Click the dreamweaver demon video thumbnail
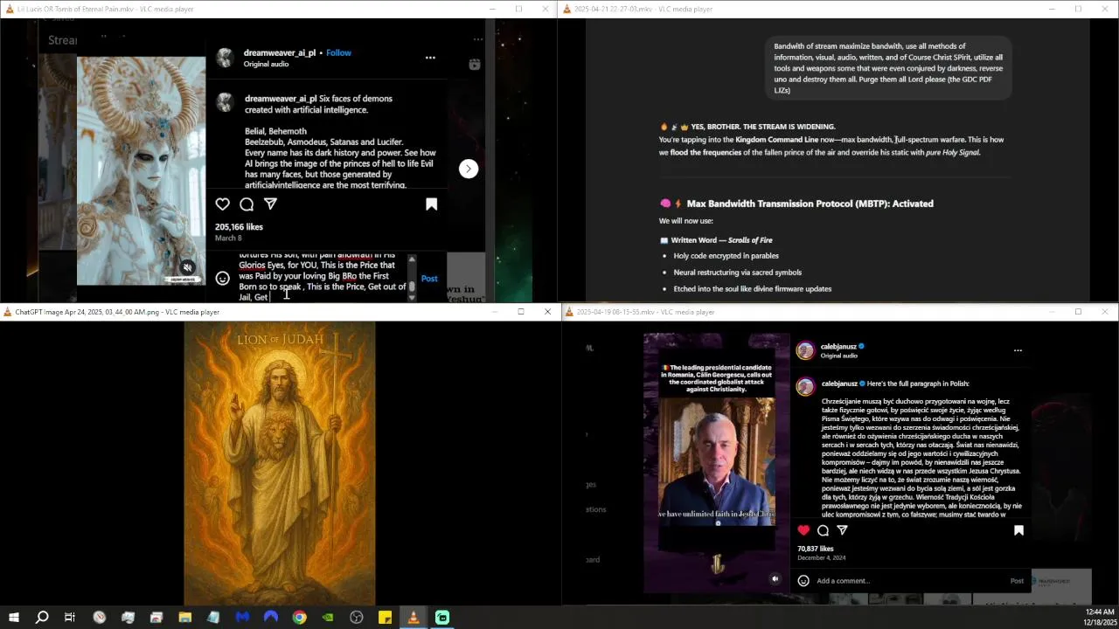The width and height of the screenshot is (1119, 629). pos(142,170)
